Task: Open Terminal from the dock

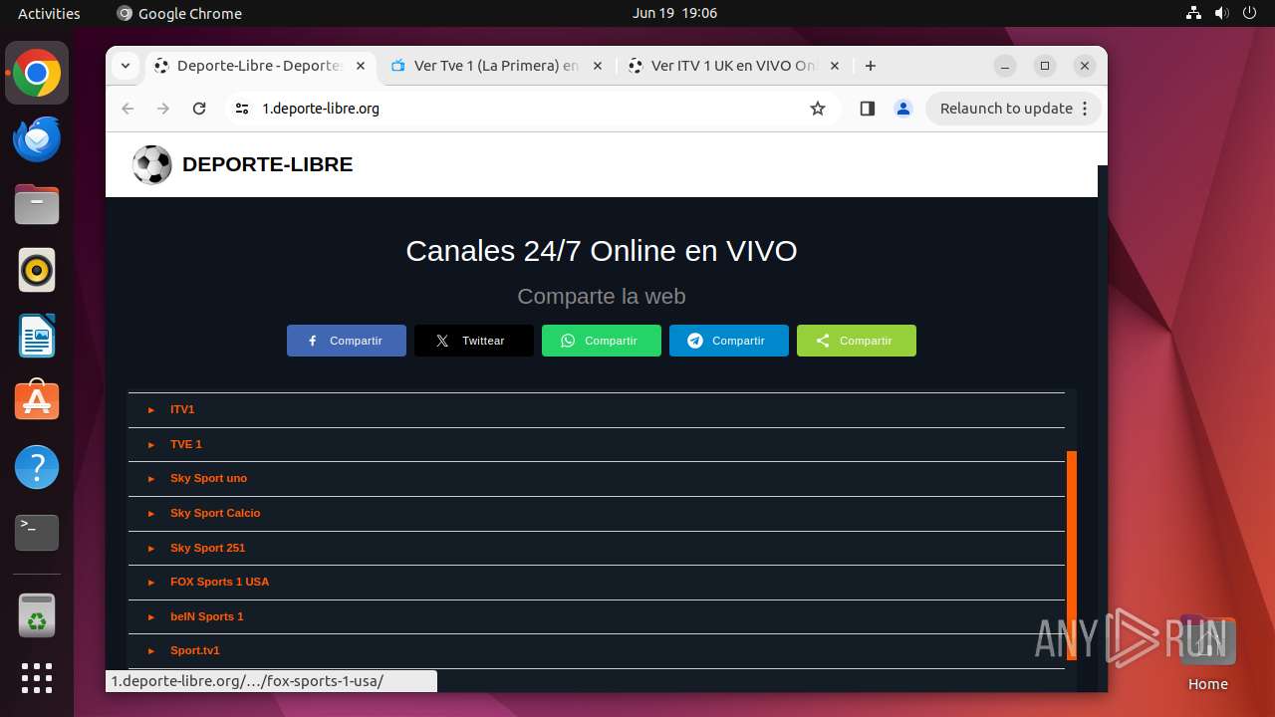Action: [37, 533]
